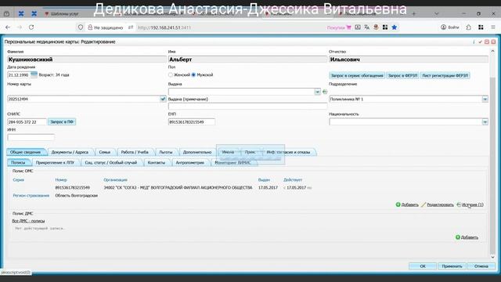Click the 'Запрос в ПФ' button
The width and height of the screenshot is (501, 282).
click(62, 122)
